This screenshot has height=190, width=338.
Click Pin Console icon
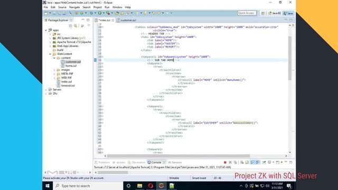[264, 162]
